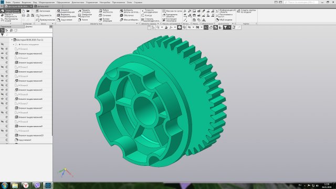The image size is (336, 189).
Task: Select the Оболочка shell tool
Action: (127, 15)
